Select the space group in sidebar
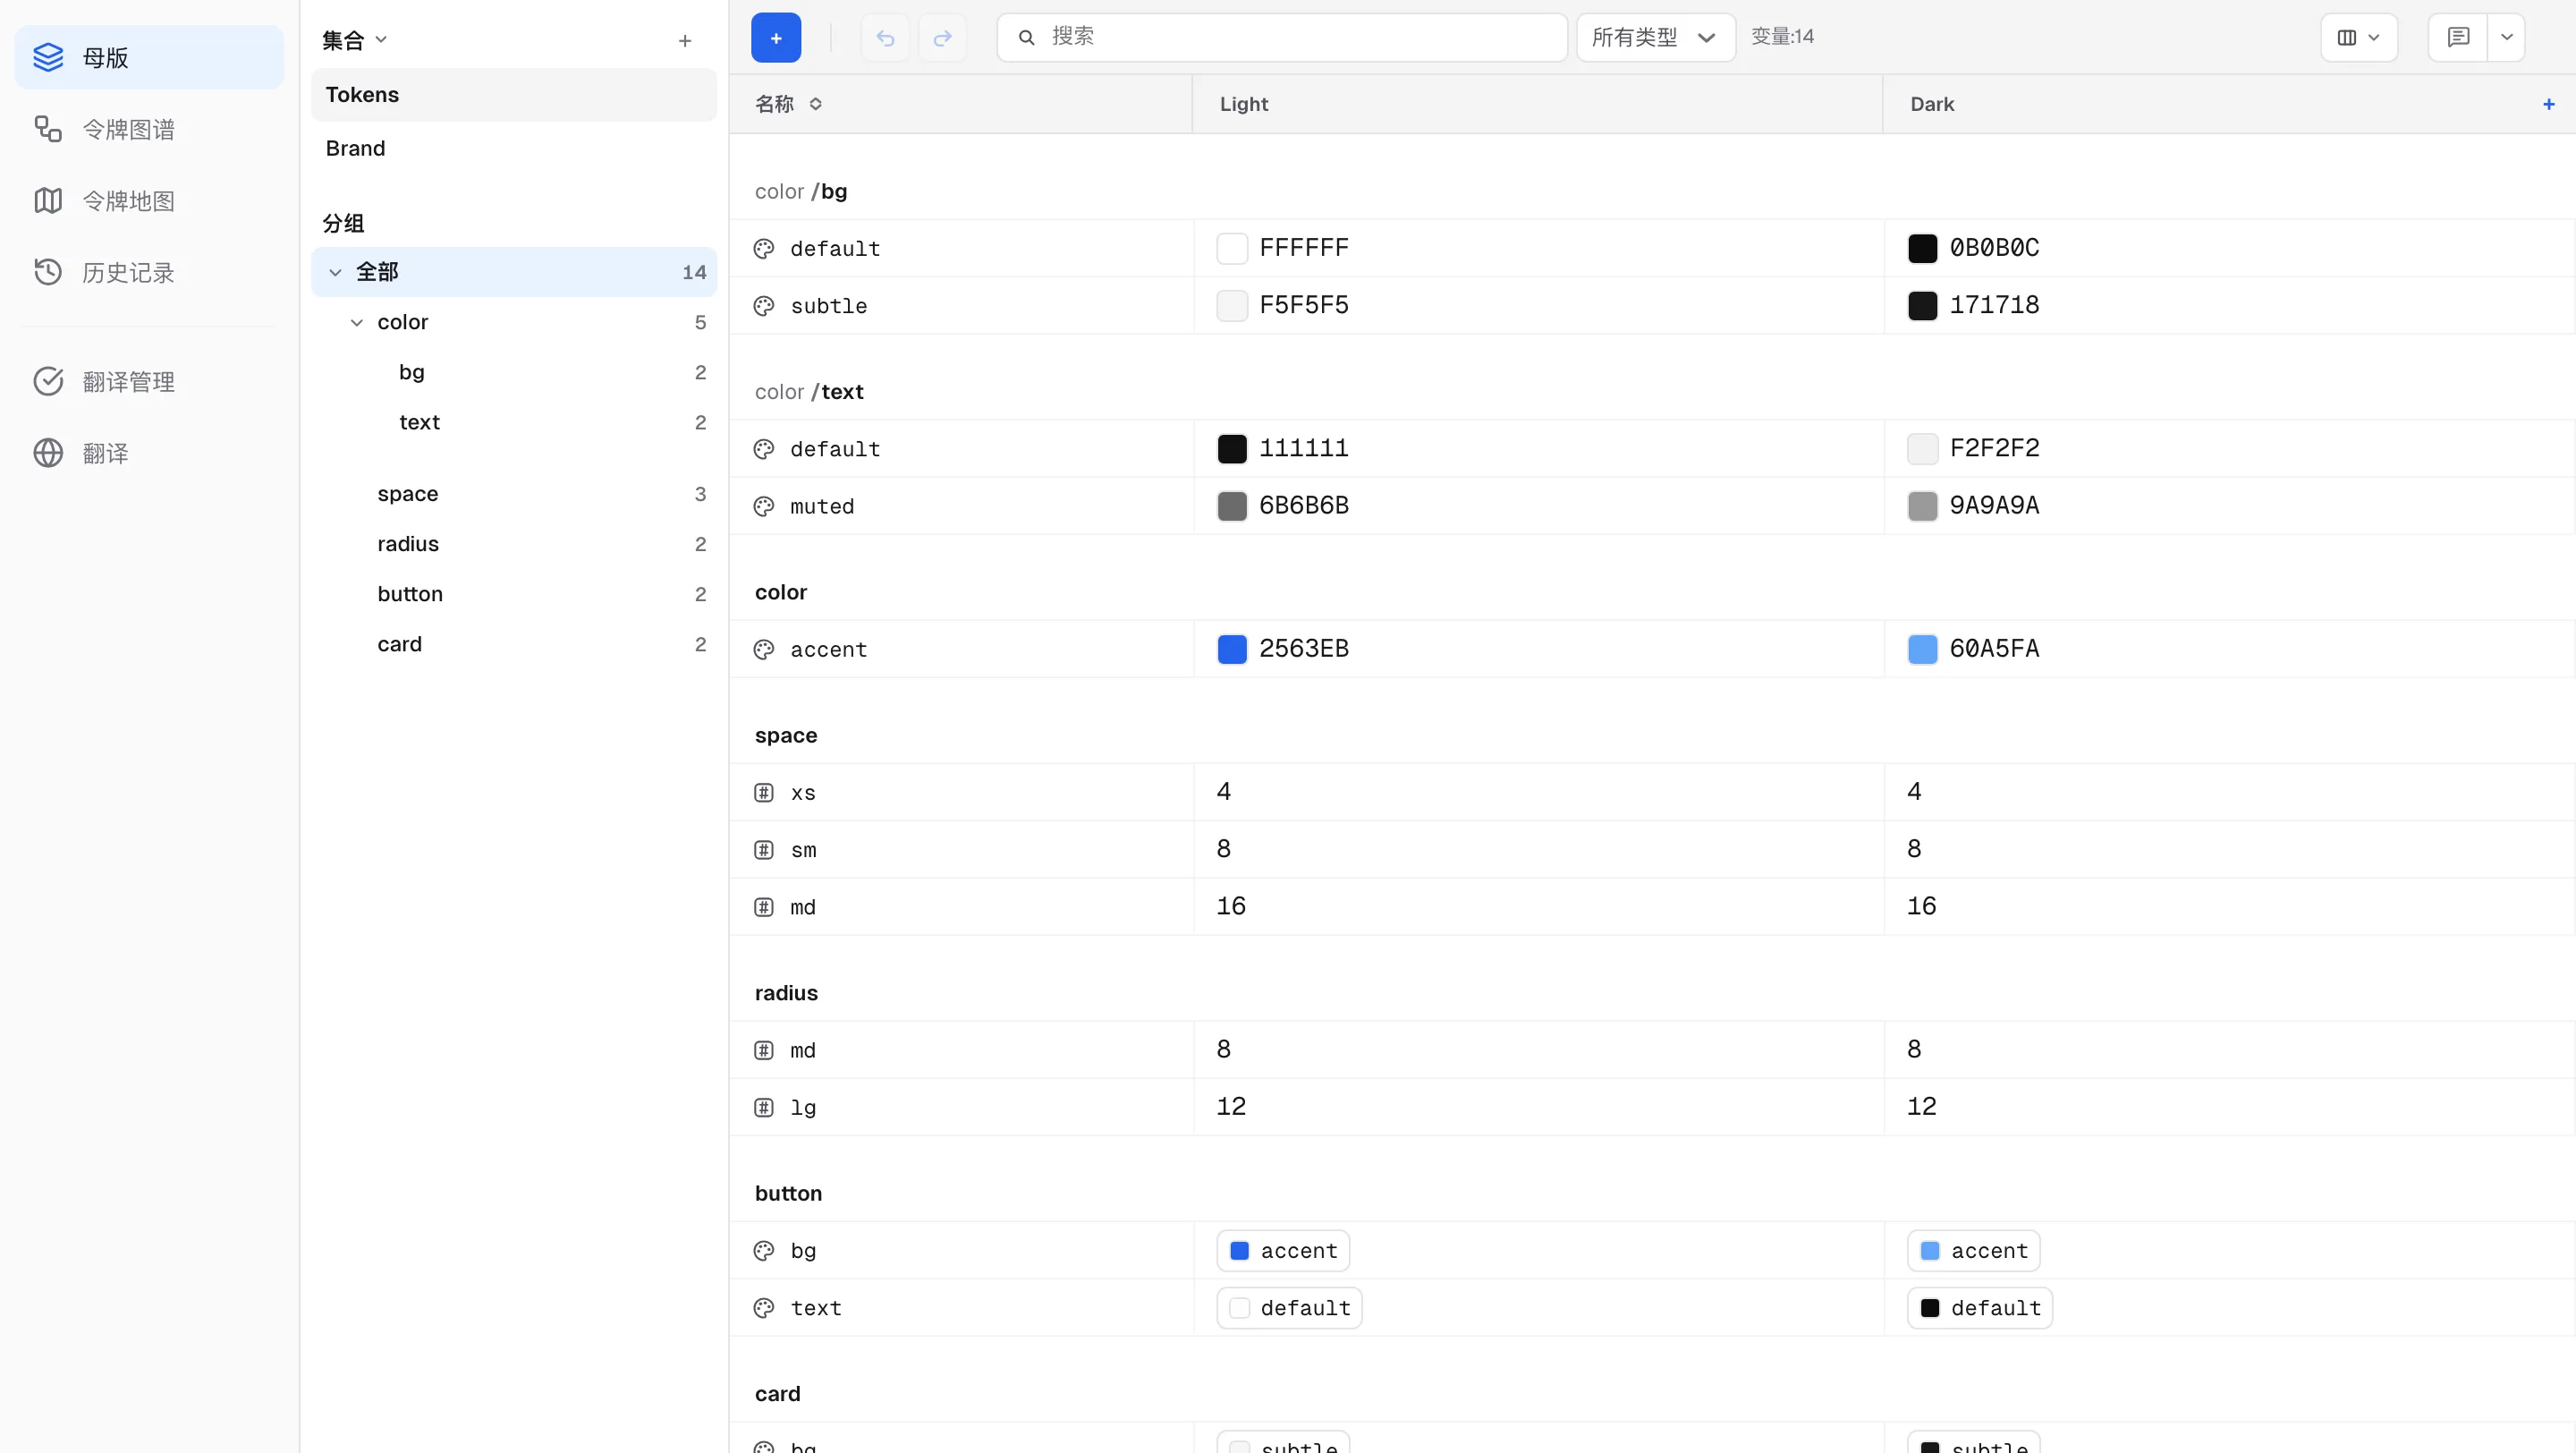This screenshot has width=2576, height=1453. point(514,494)
